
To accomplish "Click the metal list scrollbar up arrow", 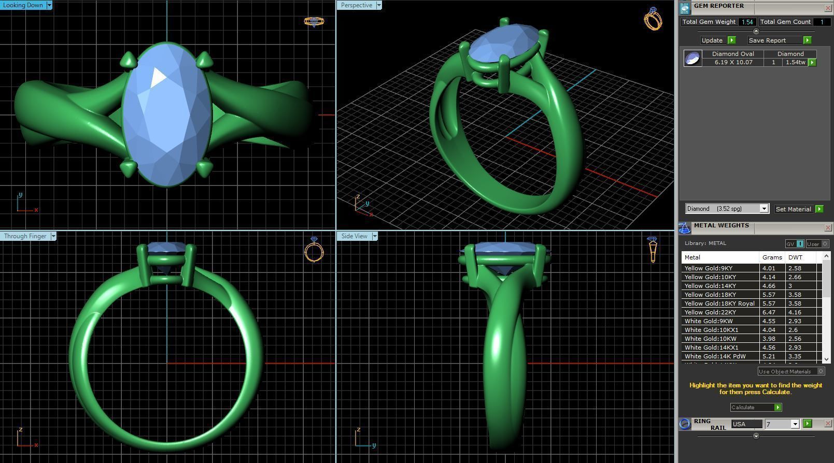I will pos(826,256).
